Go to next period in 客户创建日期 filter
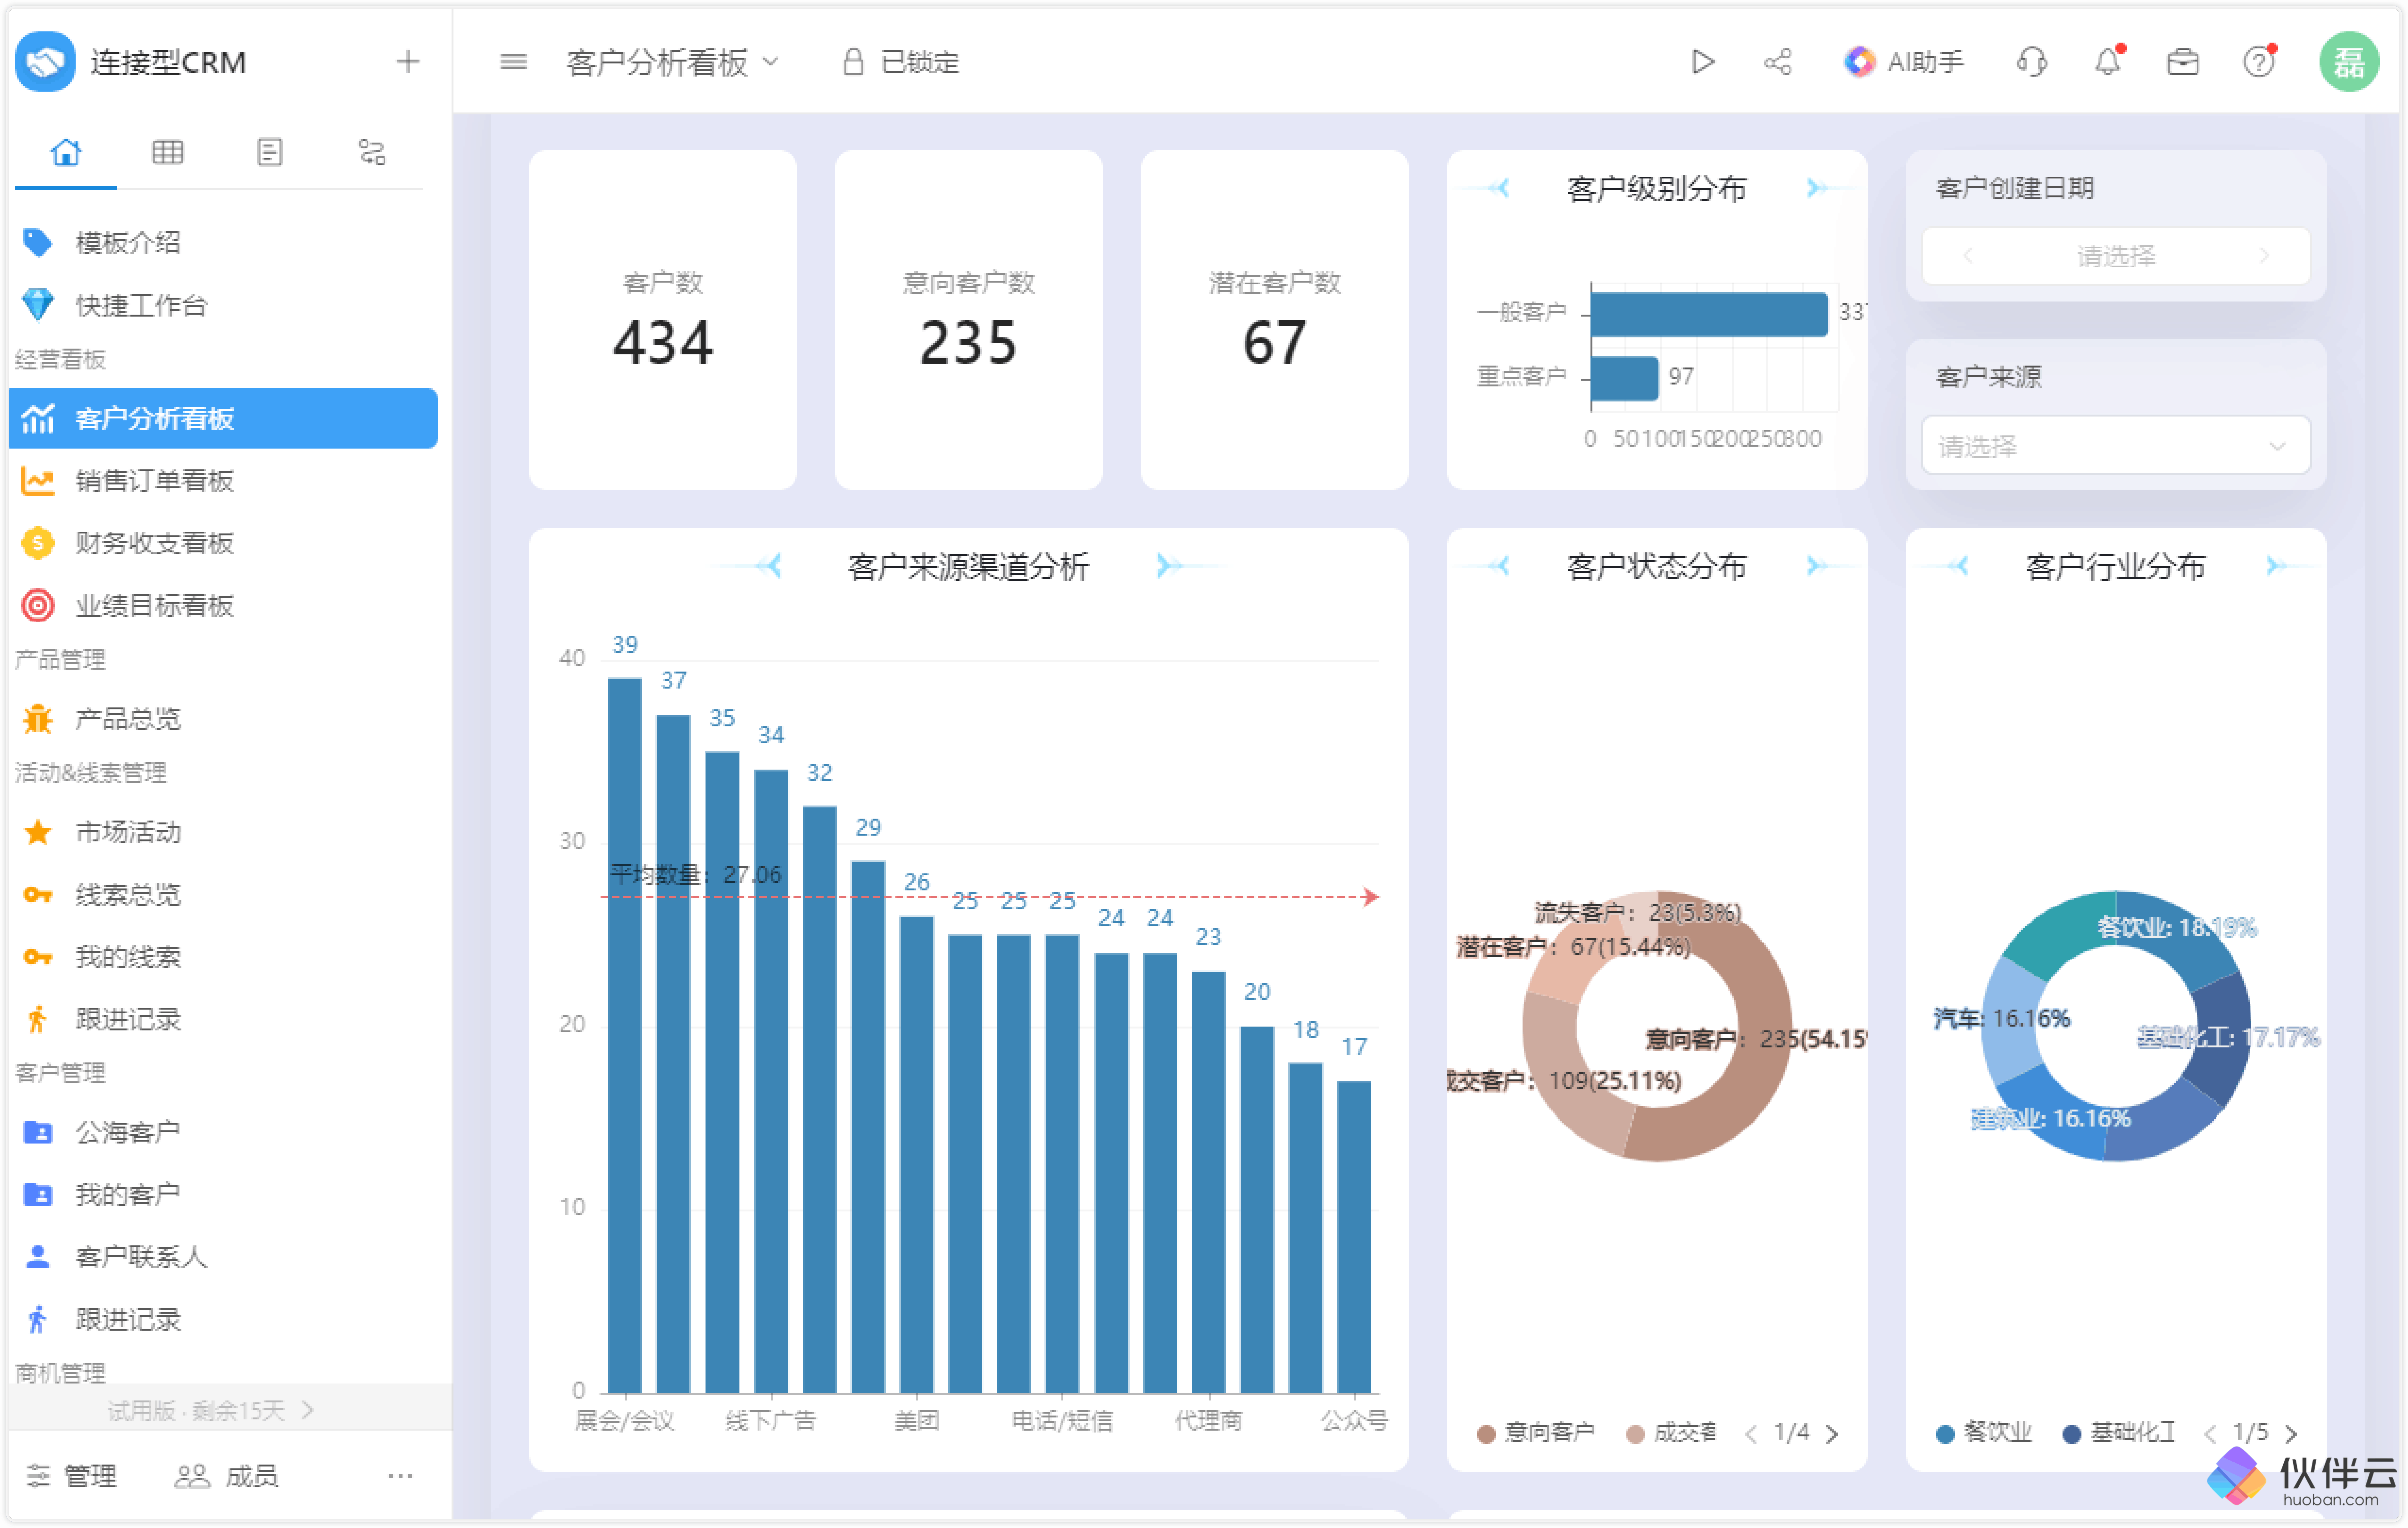Image resolution: width=2408 pixels, height=1528 pixels. tap(2264, 256)
